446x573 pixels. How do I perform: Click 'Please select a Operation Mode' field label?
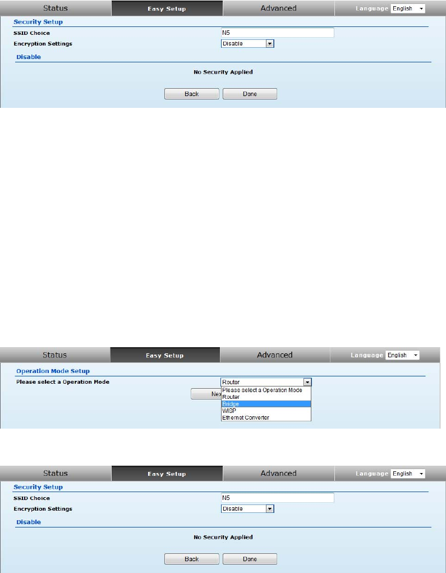point(63,382)
